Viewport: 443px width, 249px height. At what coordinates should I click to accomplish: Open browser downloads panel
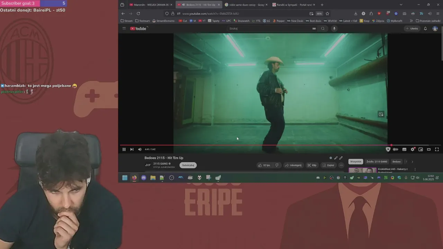click(355, 13)
